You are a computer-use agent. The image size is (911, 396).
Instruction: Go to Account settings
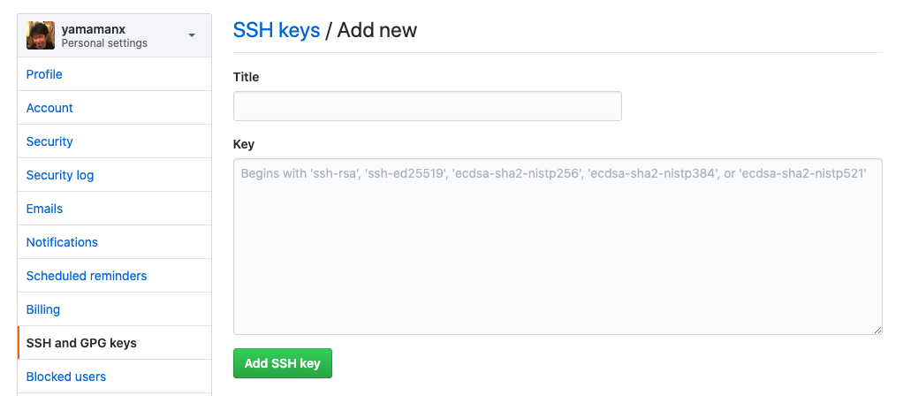[x=49, y=108]
